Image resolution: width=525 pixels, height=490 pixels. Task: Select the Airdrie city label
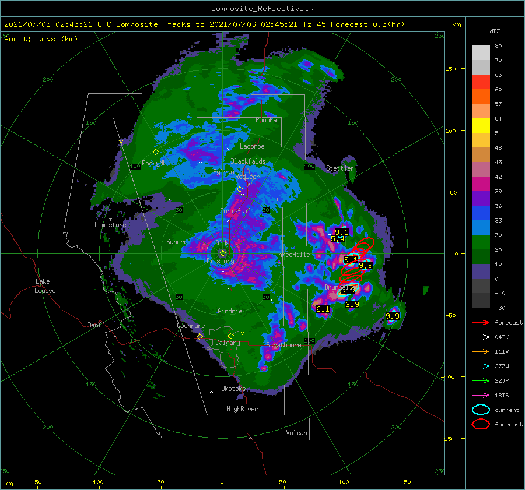[x=230, y=311]
